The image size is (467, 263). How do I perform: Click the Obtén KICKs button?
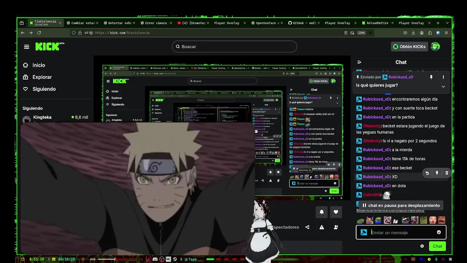[x=409, y=46]
